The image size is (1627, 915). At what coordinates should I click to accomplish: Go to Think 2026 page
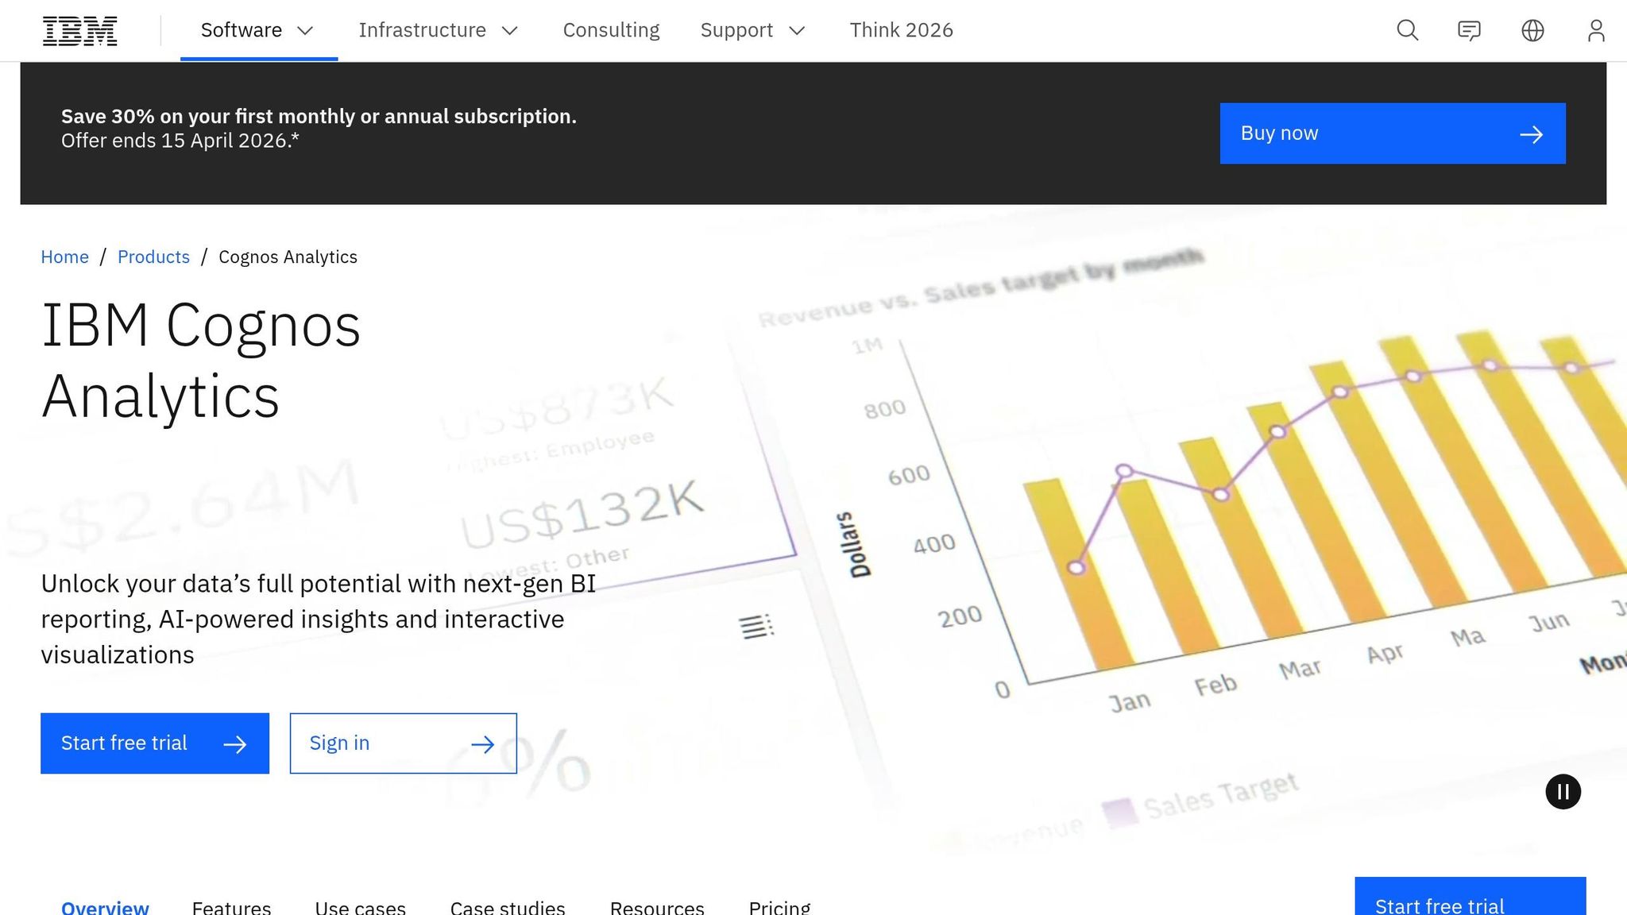tap(902, 30)
